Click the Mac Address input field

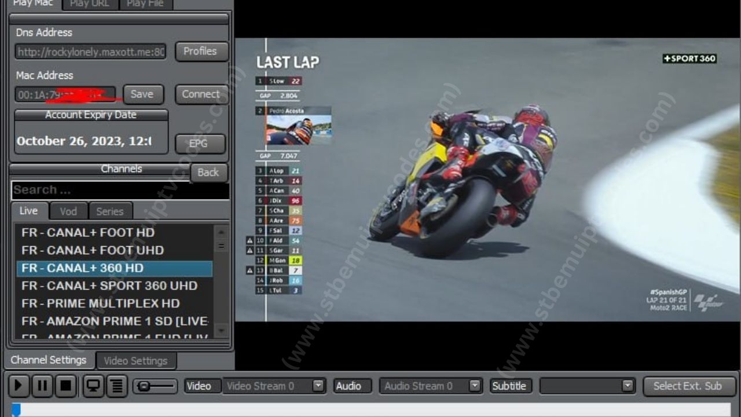point(65,94)
